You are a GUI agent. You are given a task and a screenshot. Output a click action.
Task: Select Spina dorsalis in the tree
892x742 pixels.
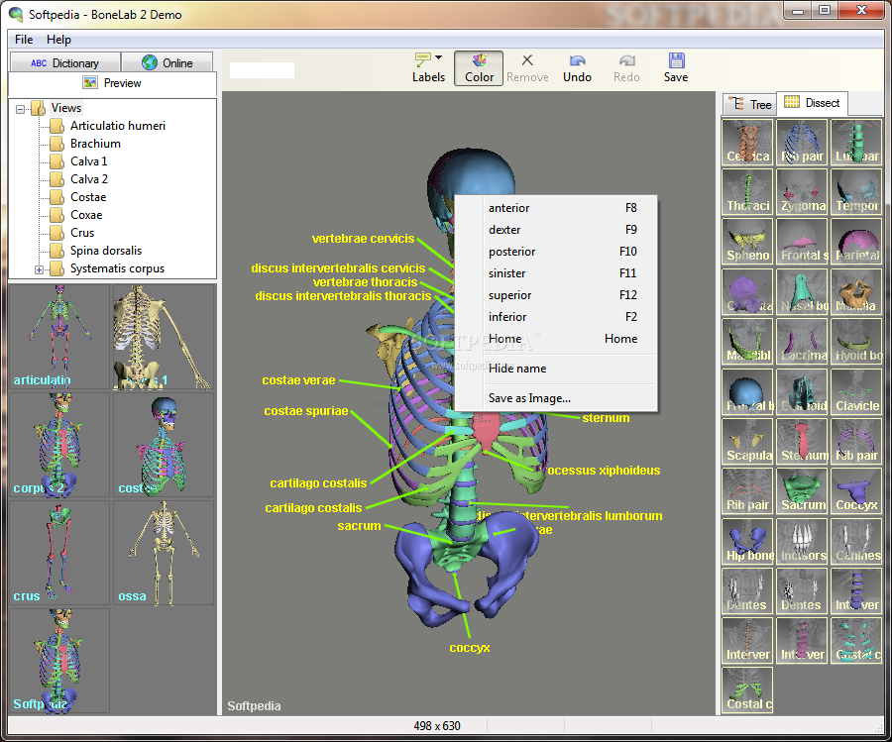[106, 251]
